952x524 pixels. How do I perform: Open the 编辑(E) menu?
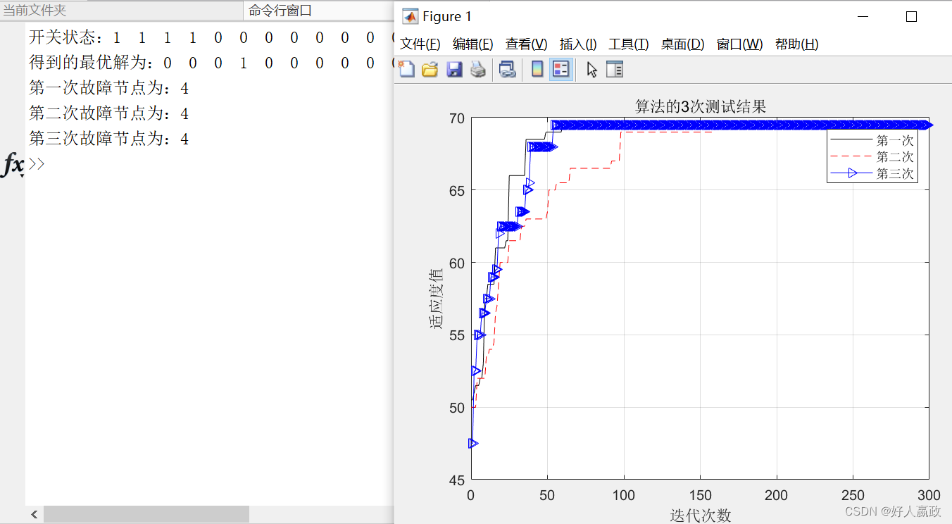[x=472, y=44]
